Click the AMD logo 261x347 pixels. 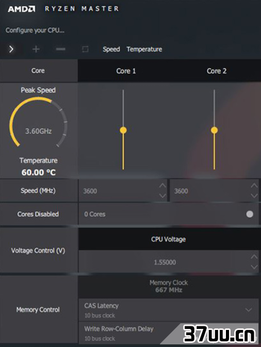pos(22,9)
